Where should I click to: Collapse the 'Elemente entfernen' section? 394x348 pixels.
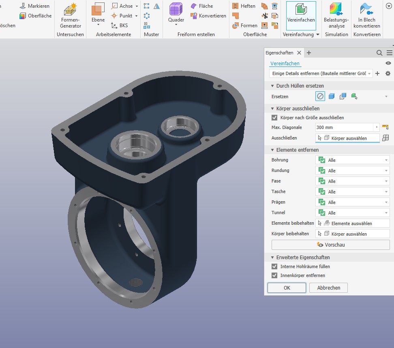click(x=272, y=150)
